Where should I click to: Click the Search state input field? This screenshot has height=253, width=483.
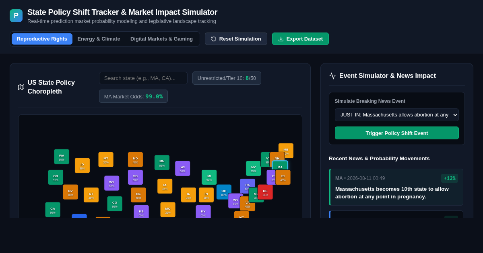(x=143, y=78)
